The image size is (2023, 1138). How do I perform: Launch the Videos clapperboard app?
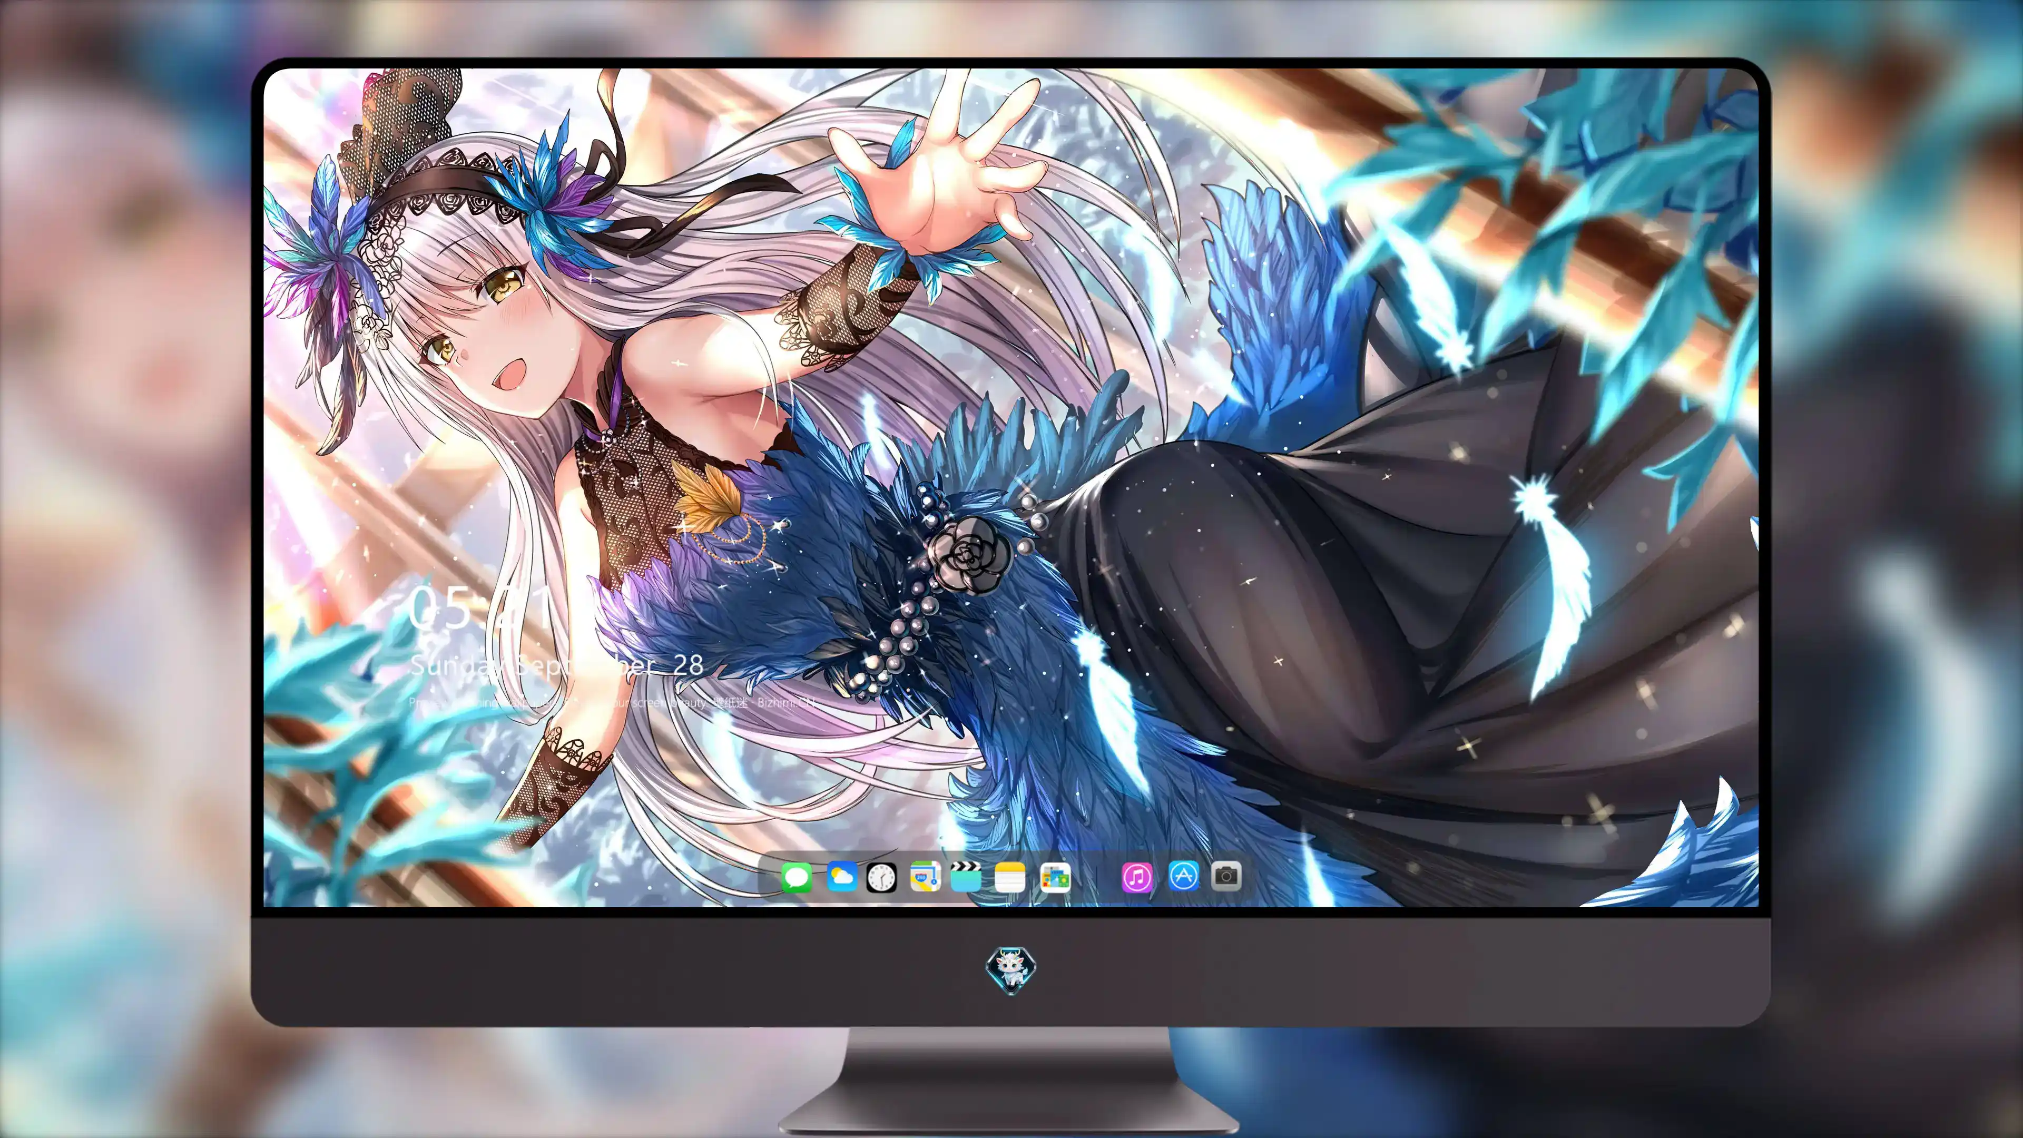(966, 877)
